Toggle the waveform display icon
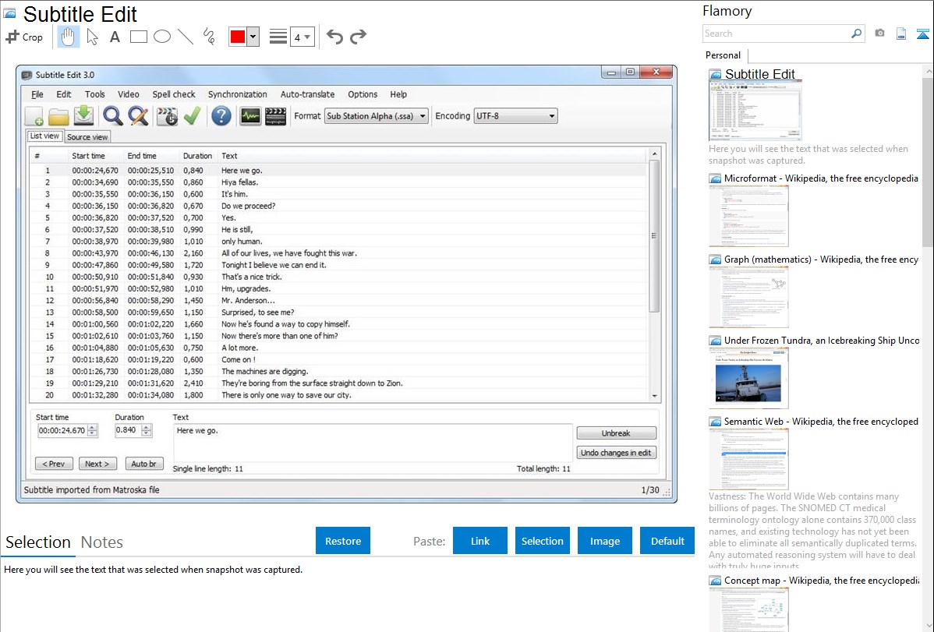Image resolution: width=934 pixels, height=632 pixels. point(250,116)
